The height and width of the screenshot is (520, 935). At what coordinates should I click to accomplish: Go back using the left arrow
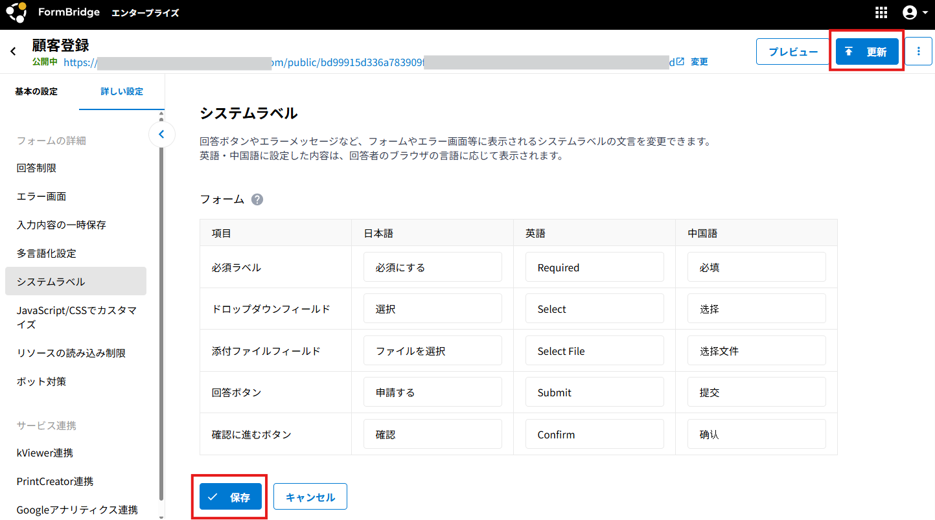[x=13, y=51]
